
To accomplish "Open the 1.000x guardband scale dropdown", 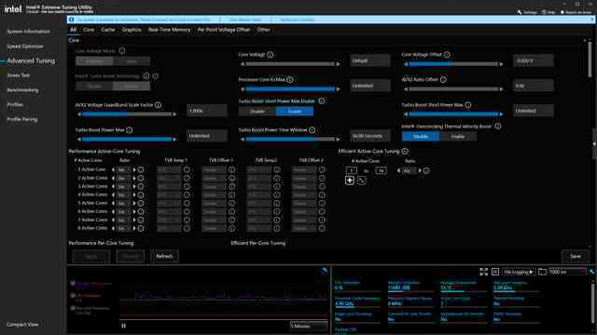I will 207,111.
